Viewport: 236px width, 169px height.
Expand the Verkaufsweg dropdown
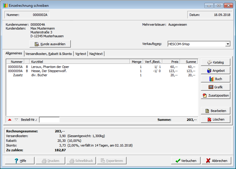coord(227,44)
